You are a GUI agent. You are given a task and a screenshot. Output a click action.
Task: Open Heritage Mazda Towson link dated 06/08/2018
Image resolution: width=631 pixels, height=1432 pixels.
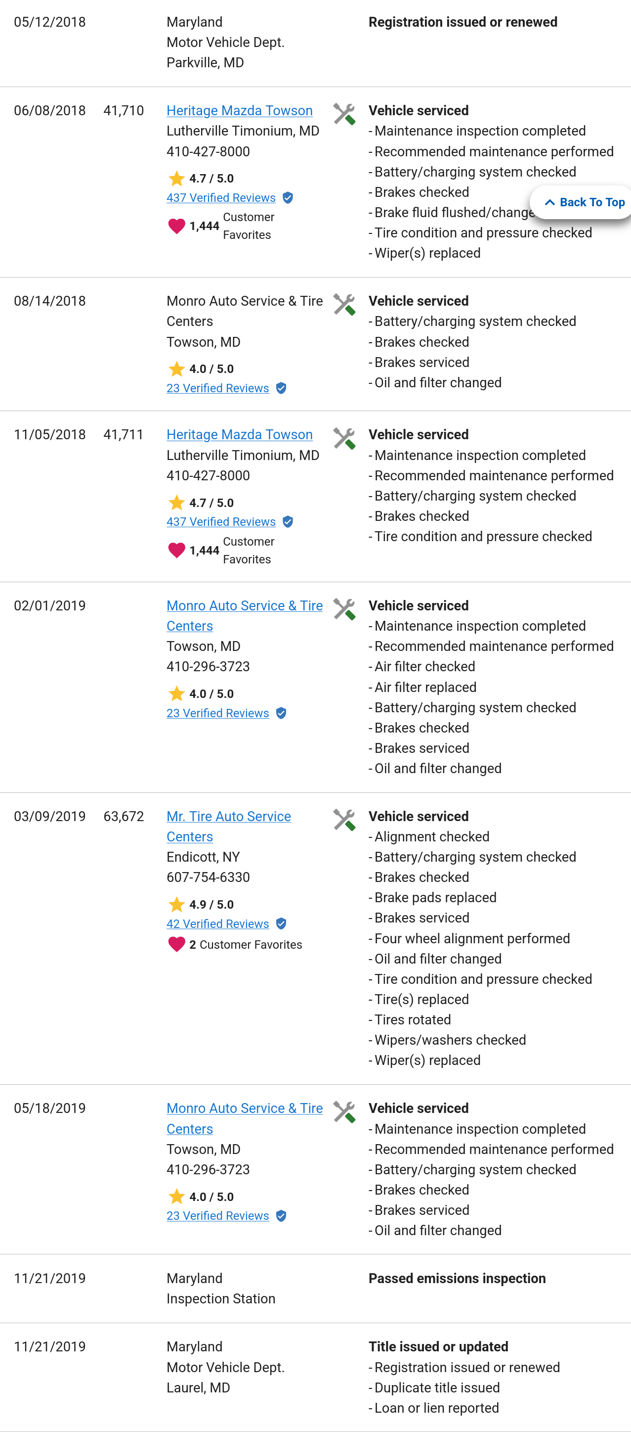point(239,111)
